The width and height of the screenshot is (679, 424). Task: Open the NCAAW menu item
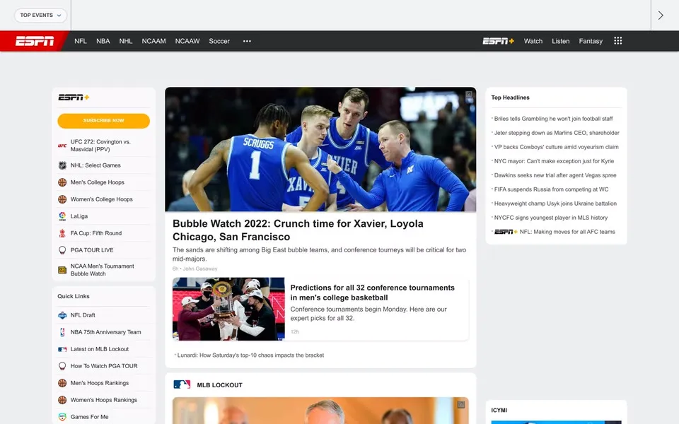(187, 41)
